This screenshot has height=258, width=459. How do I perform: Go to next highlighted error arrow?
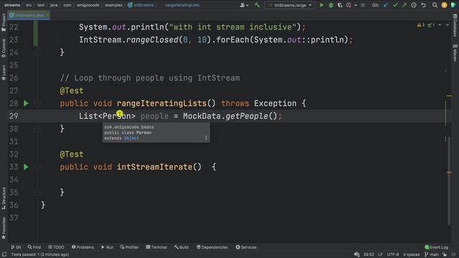click(447, 25)
